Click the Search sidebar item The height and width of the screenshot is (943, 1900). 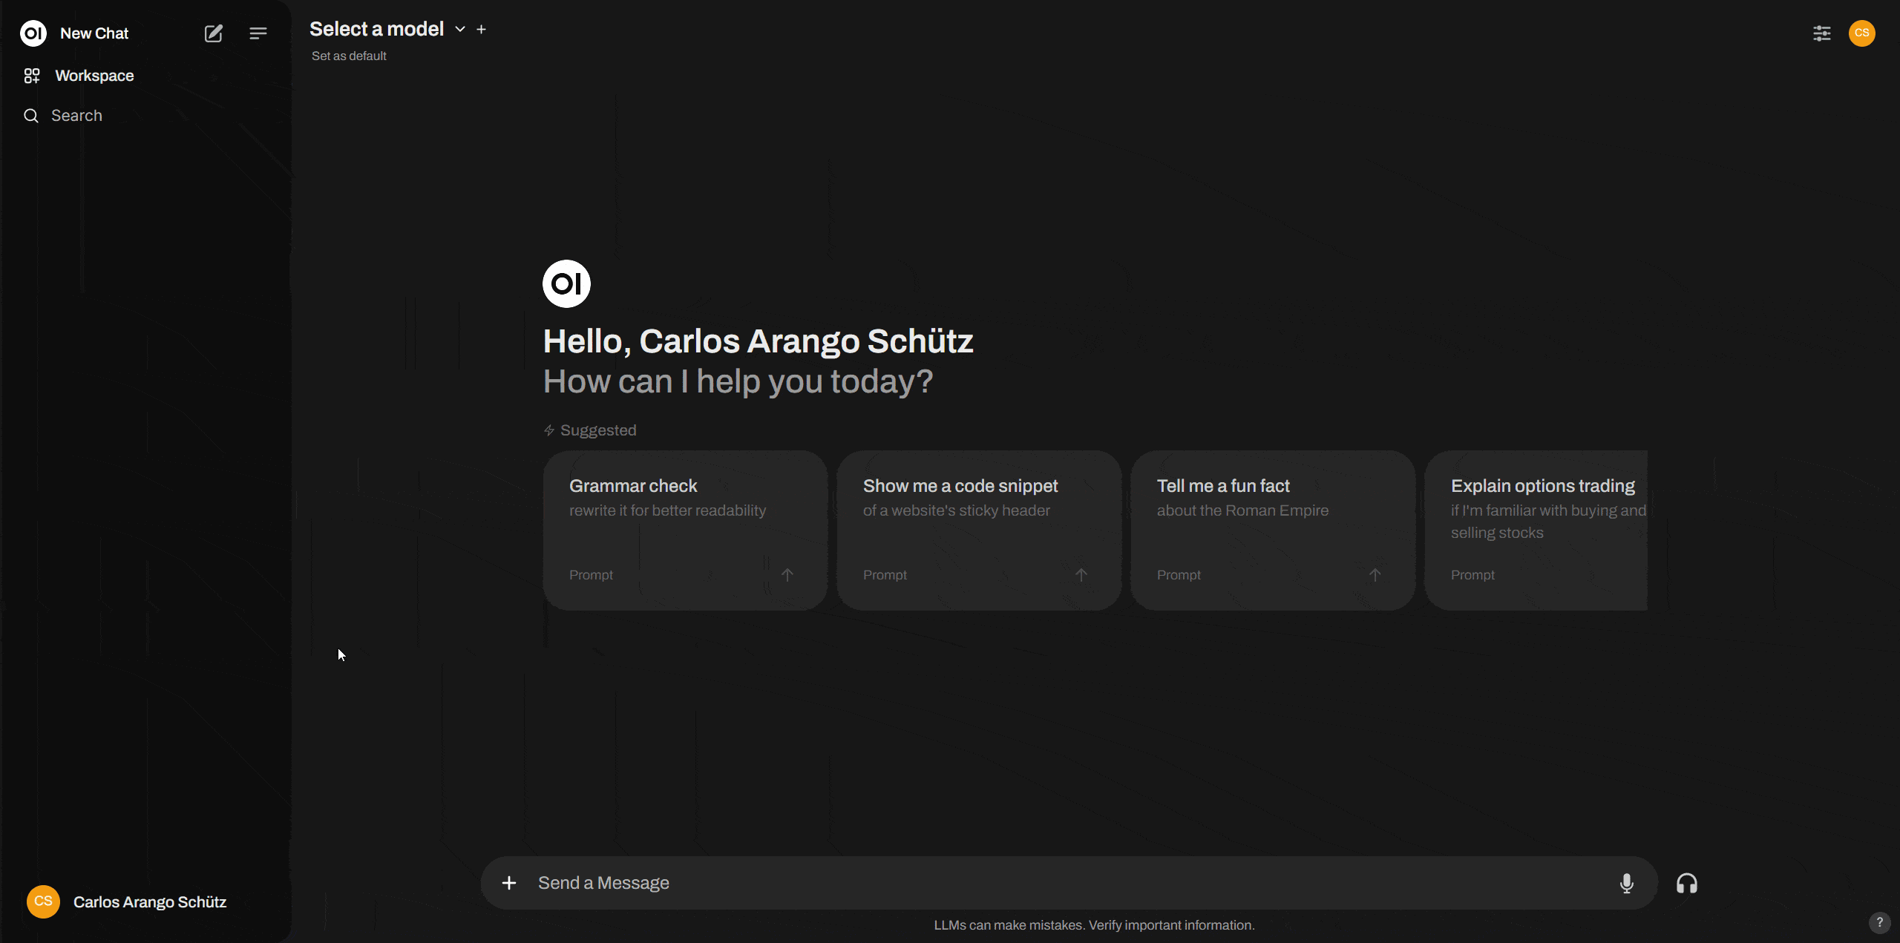tap(76, 115)
